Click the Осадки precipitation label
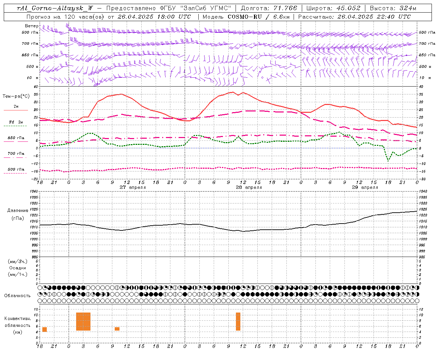The height and width of the screenshot is (349, 437). (18, 268)
